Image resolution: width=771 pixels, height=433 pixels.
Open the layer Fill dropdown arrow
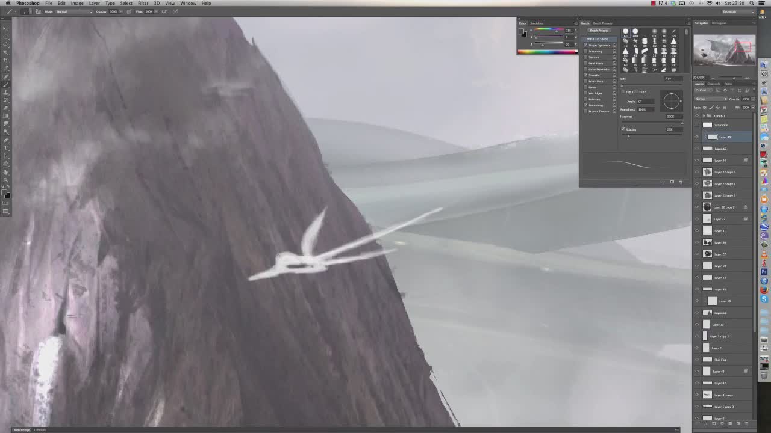click(x=752, y=107)
